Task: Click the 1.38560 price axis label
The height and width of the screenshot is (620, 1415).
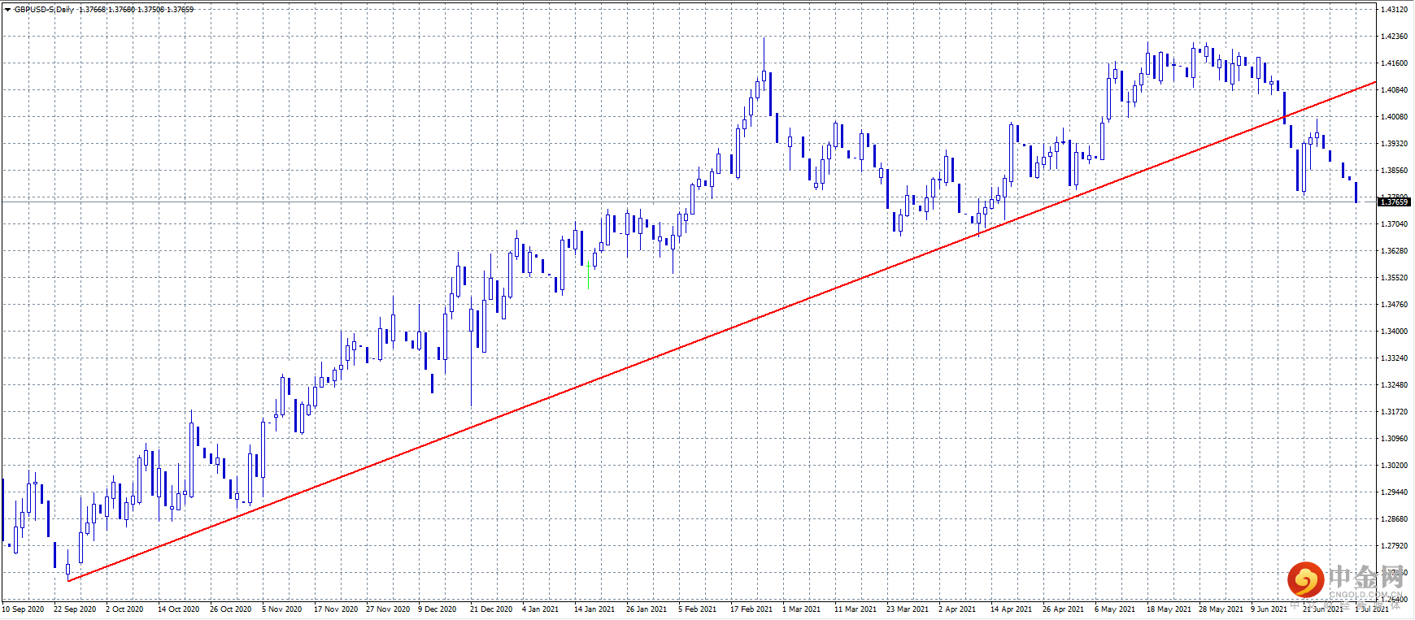Action: [1394, 171]
